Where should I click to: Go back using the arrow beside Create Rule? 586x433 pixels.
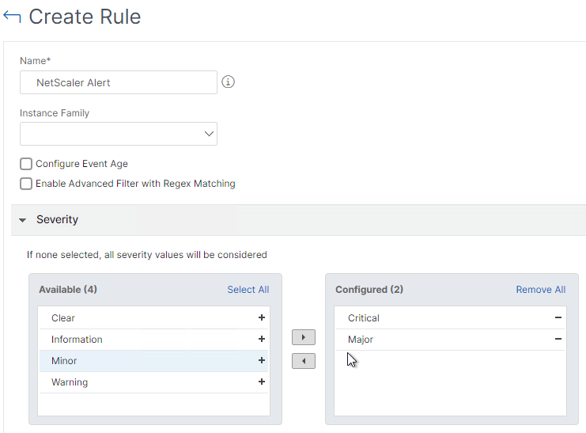[12, 17]
